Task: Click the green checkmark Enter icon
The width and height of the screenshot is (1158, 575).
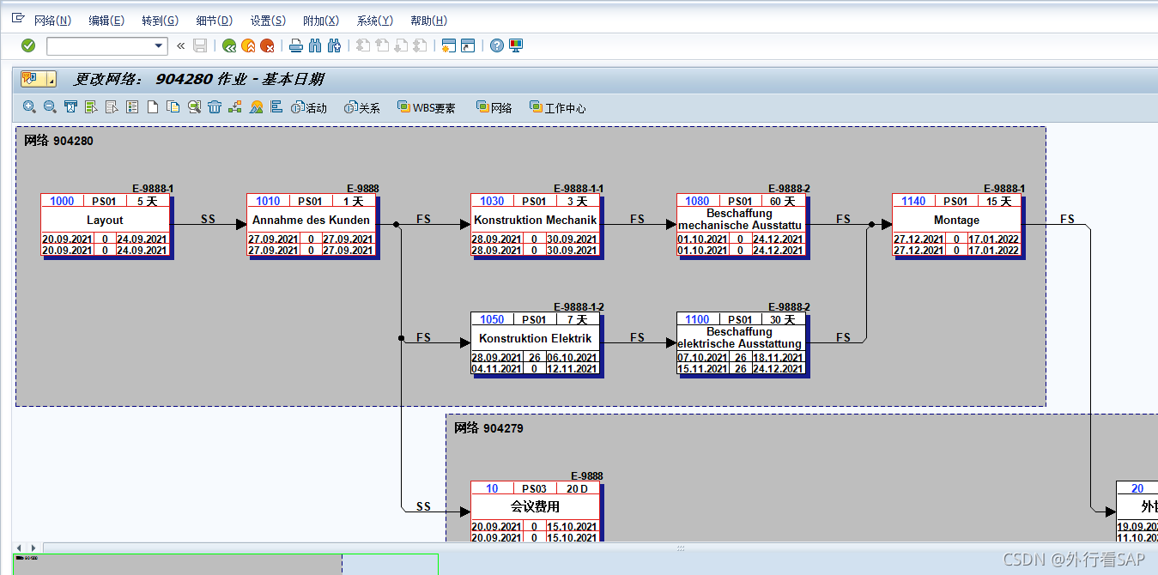Action: [x=28, y=45]
